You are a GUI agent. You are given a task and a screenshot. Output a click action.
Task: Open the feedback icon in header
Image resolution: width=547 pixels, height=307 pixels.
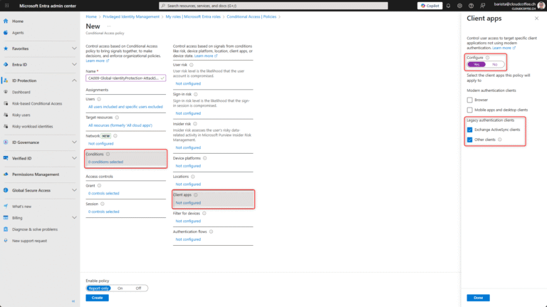tap(481, 5)
